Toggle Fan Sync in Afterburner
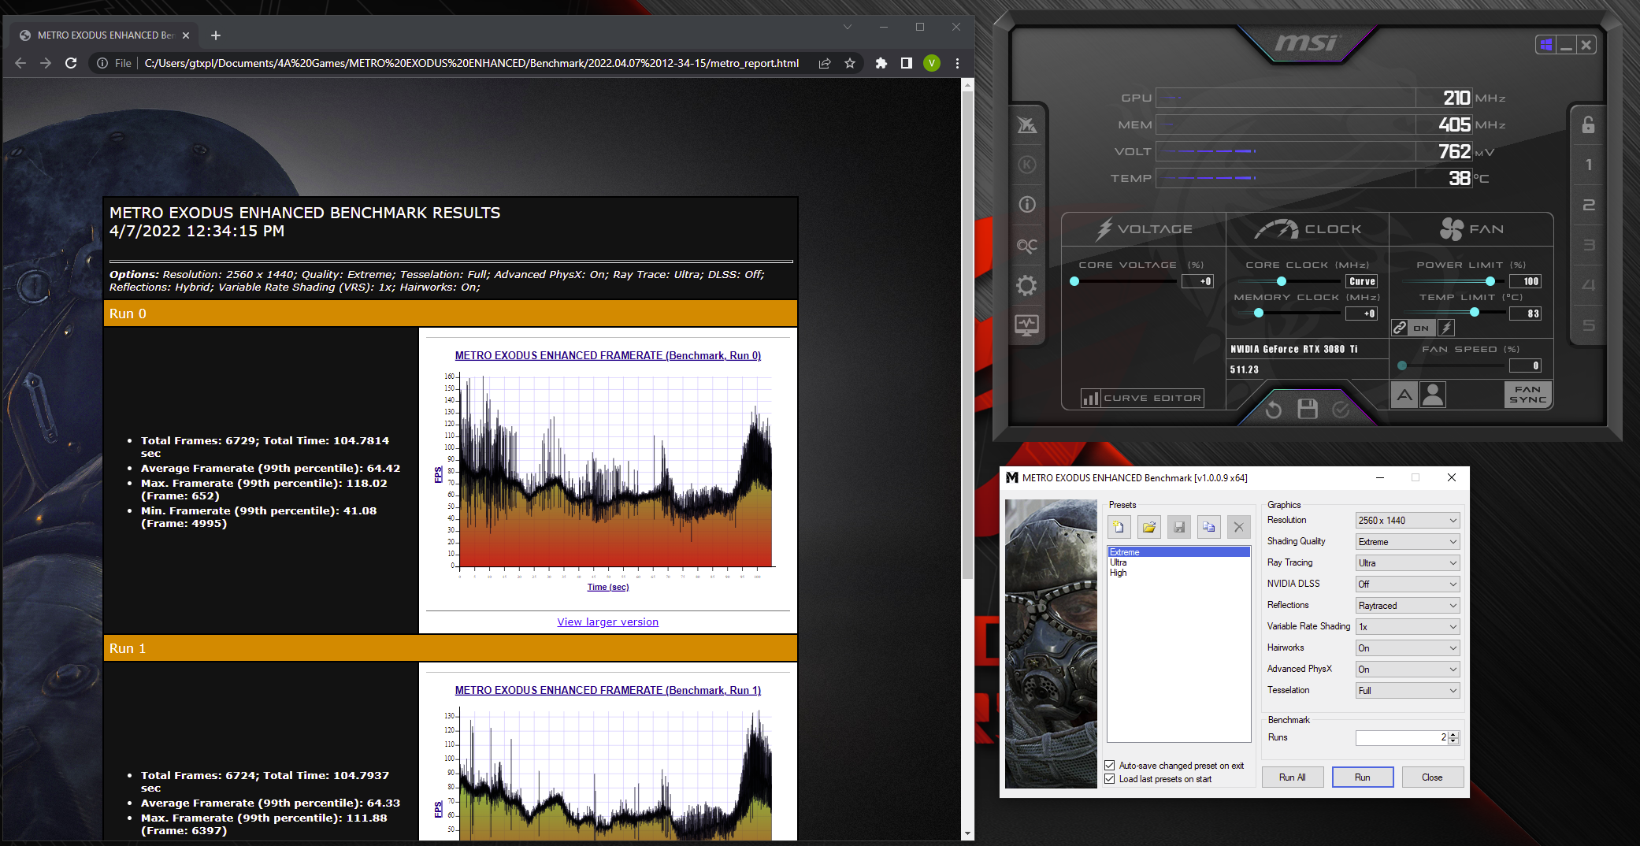 point(1528,395)
